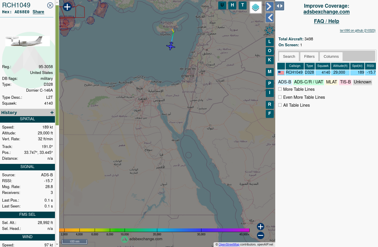Click the FMS SEL section header

[27, 215]
